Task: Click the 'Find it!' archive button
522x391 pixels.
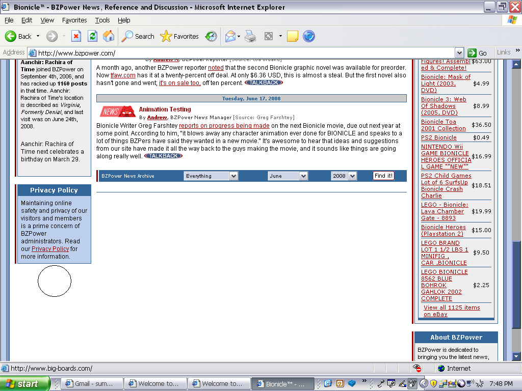Action: [383, 176]
